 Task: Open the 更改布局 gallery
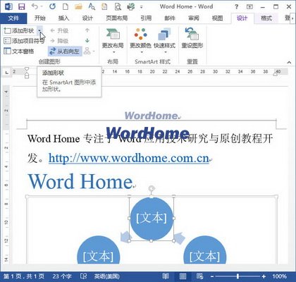point(113,41)
